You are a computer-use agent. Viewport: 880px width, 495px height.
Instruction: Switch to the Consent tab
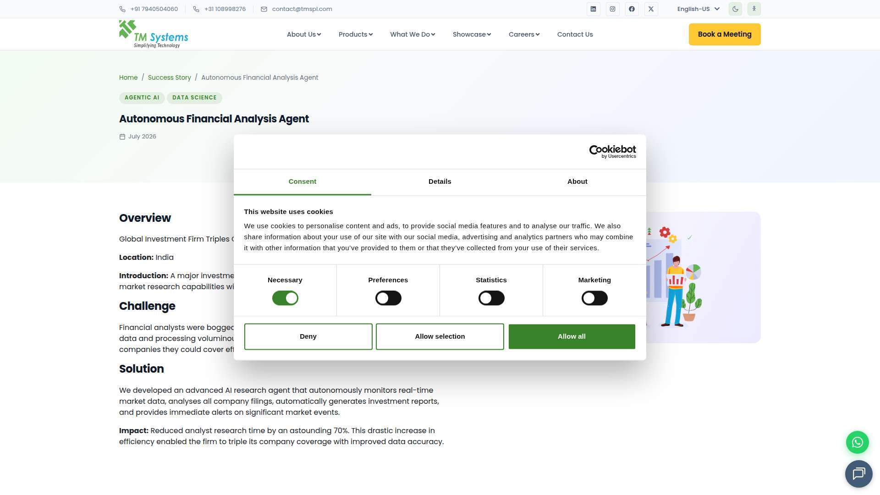pyautogui.click(x=302, y=182)
